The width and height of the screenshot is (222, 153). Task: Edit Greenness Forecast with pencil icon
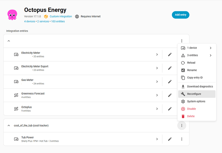pyautogui.click(x=170, y=95)
